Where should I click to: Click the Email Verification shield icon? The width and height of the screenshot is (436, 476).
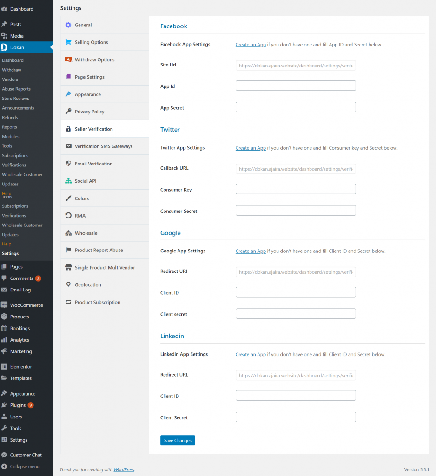pos(68,163)
